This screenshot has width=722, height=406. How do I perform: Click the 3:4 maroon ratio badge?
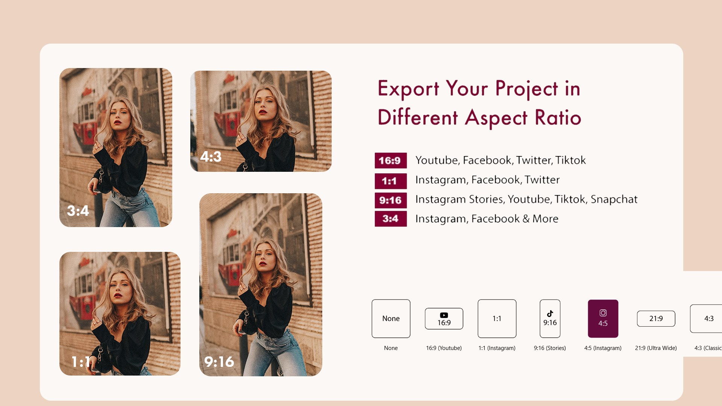tap(390, 219)
